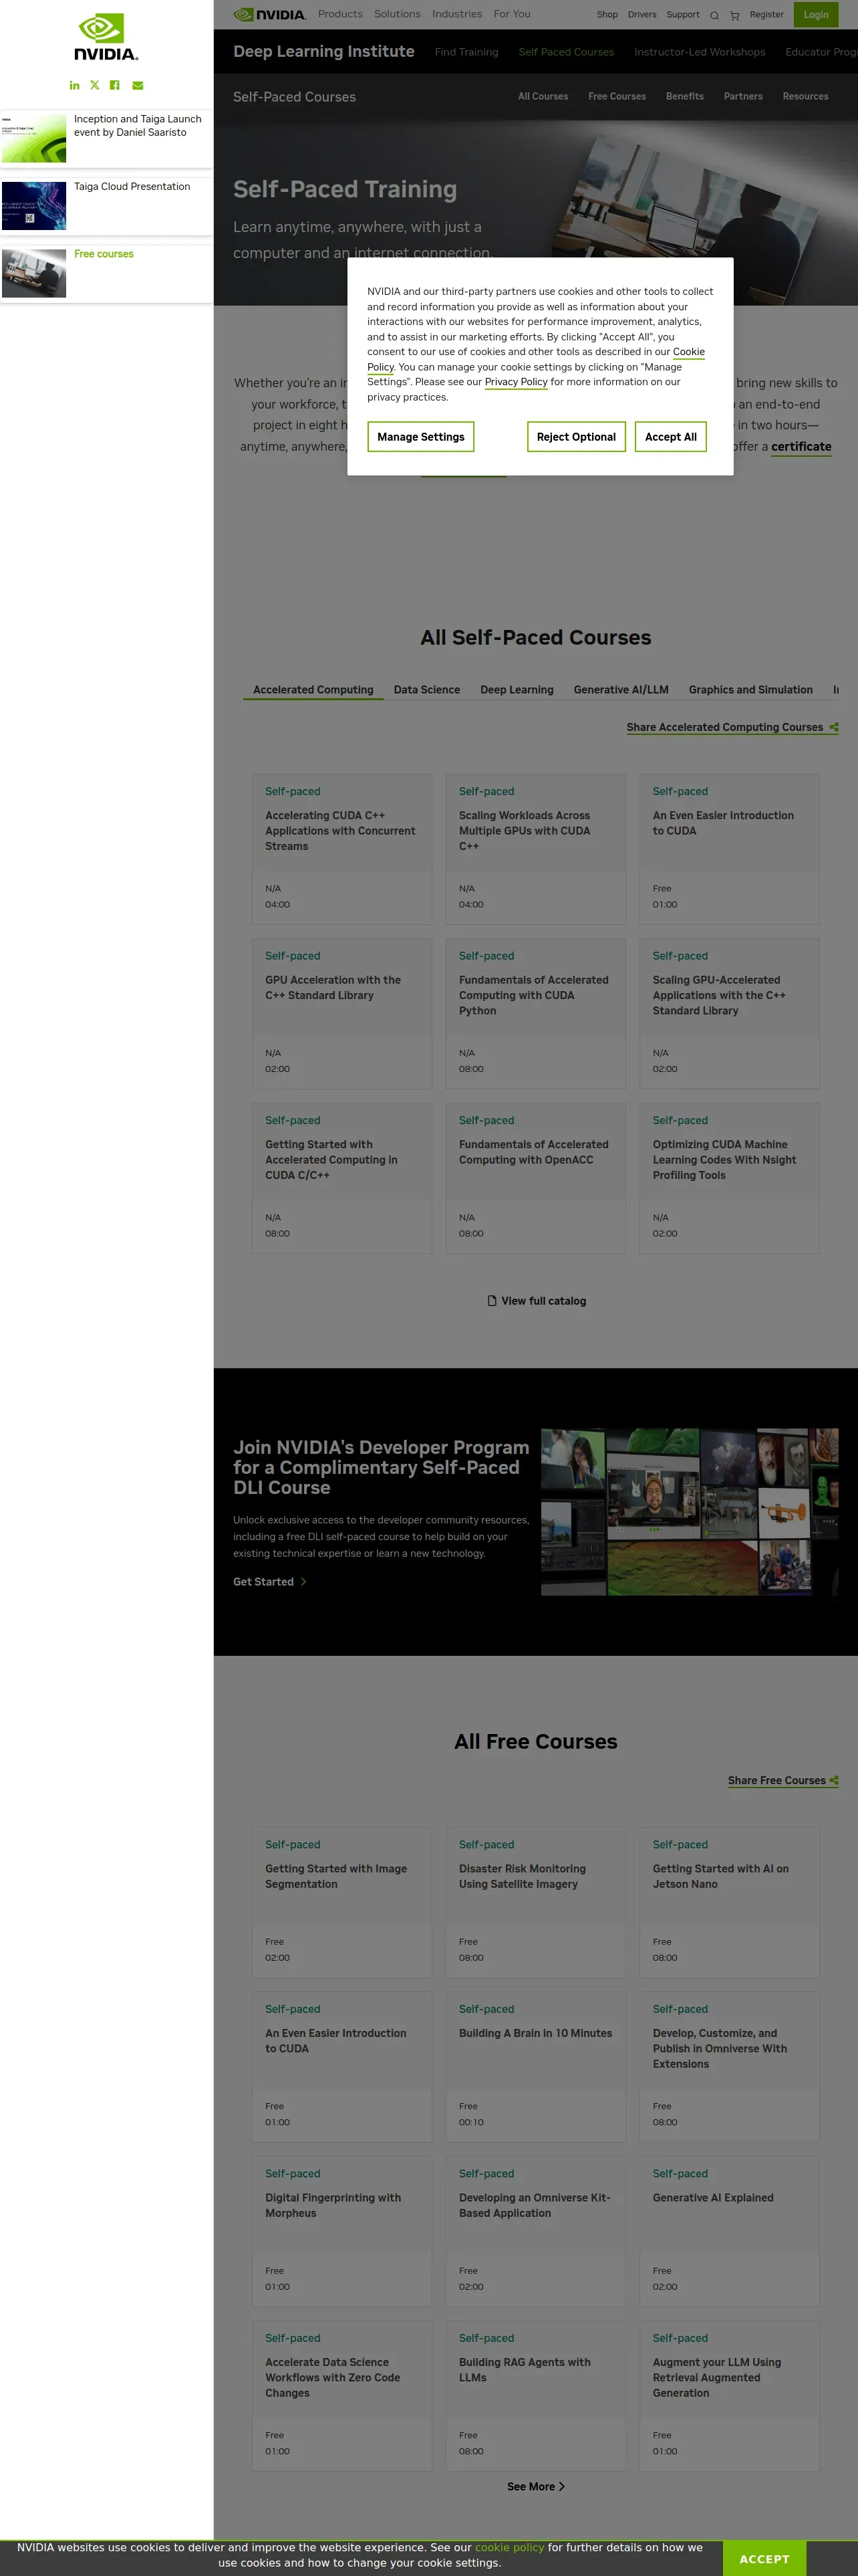Click the green Login button
Image resolution: width=858 pixels, height=2576 pixels.
click(x=816, y=15)
